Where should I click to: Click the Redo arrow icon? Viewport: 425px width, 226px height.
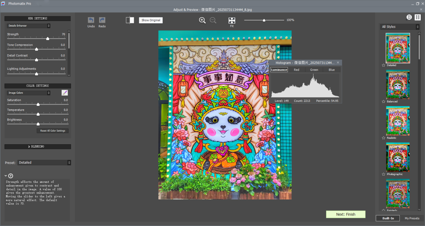tap(102, 21)
